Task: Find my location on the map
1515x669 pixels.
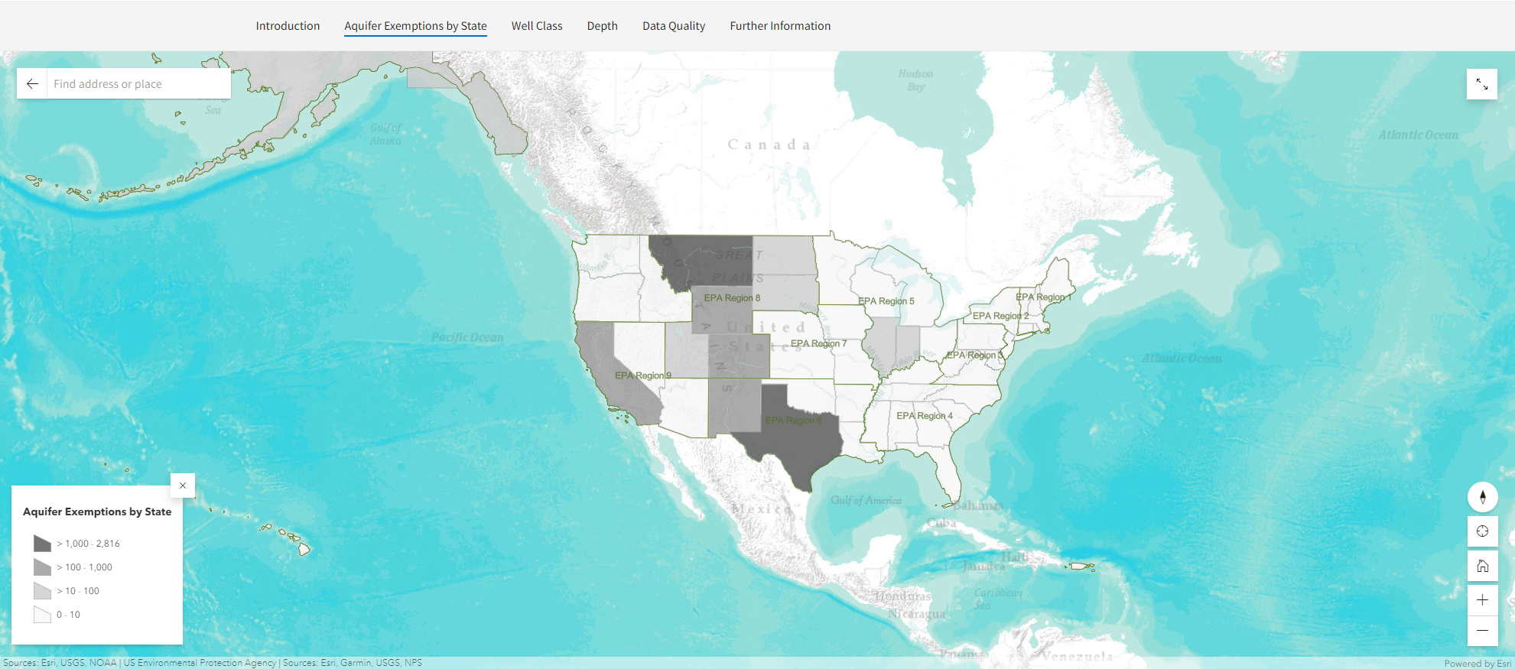Action: 1482,531
